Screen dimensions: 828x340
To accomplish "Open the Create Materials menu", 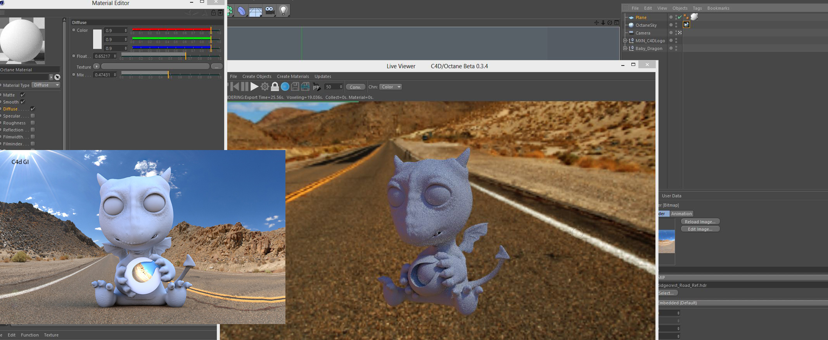I will (x=293, y=76).
